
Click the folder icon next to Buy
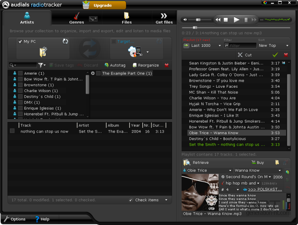pyautogui.click(x=277, y=162)
